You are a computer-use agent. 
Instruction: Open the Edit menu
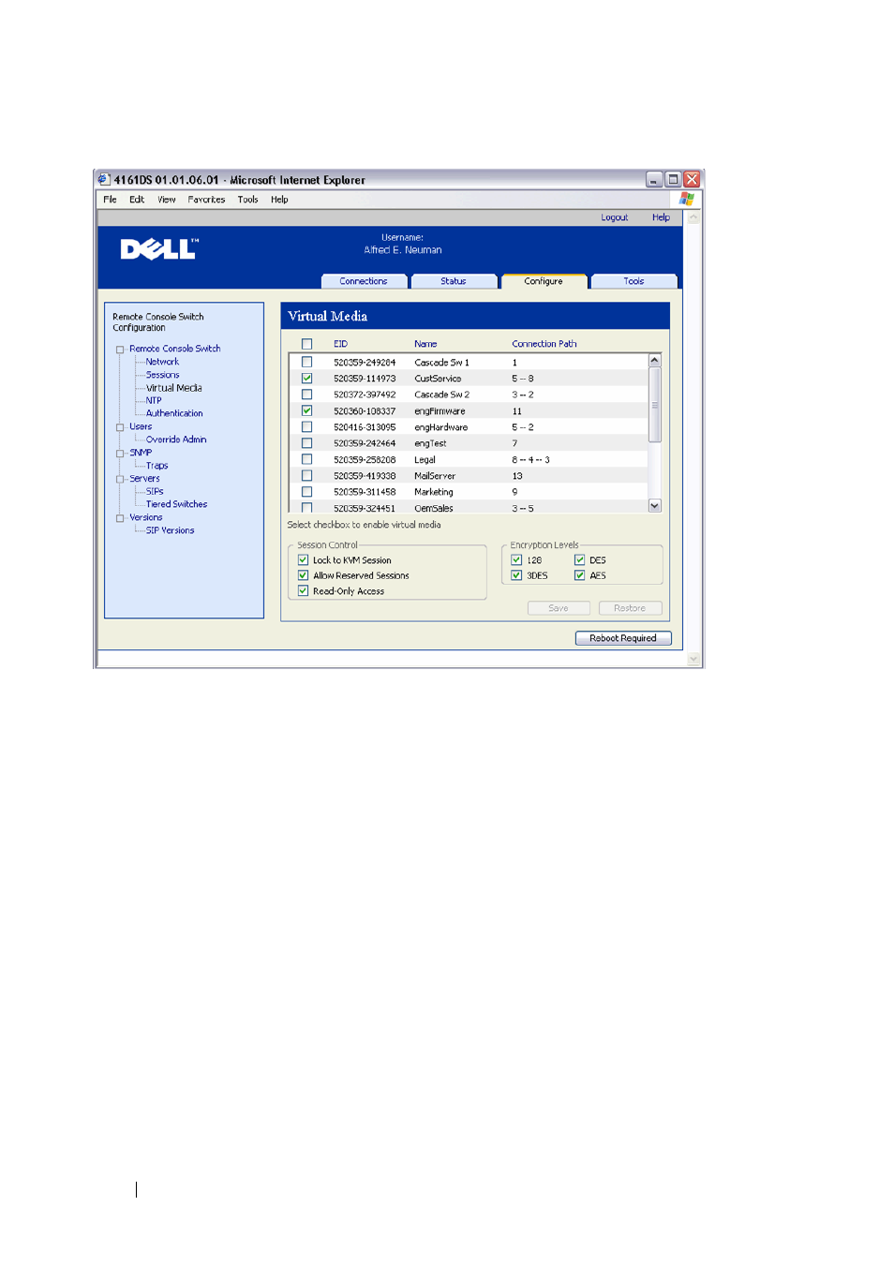pos(137,200)
